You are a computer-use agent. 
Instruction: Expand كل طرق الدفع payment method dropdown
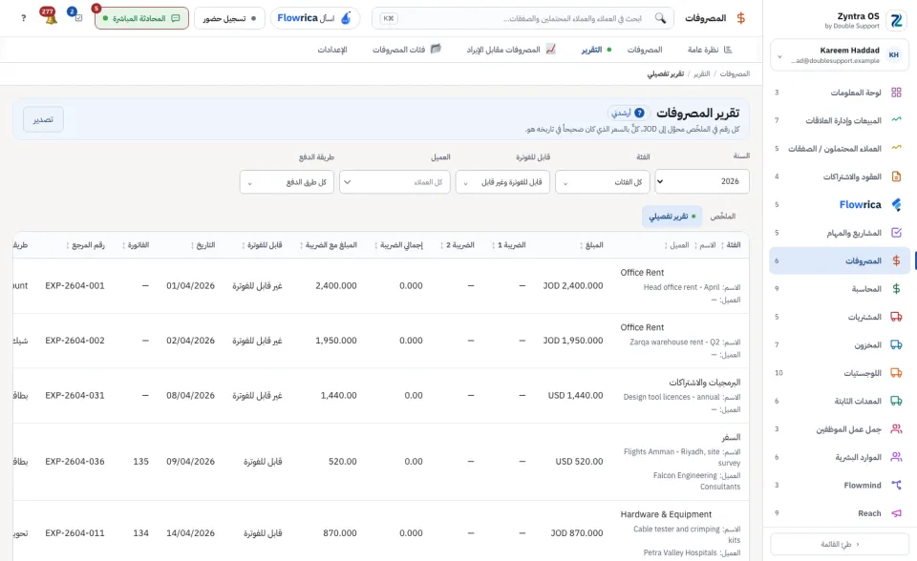(288, 181)
